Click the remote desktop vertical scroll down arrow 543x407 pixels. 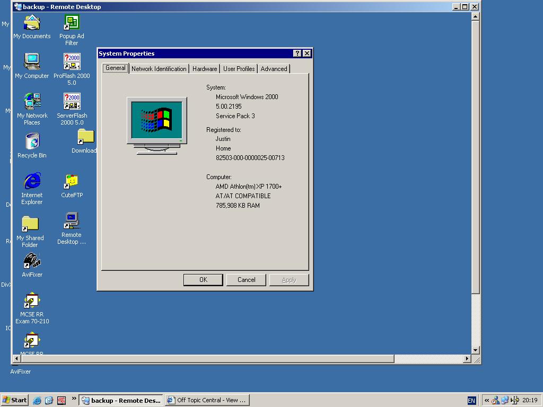tap(476, 350)
